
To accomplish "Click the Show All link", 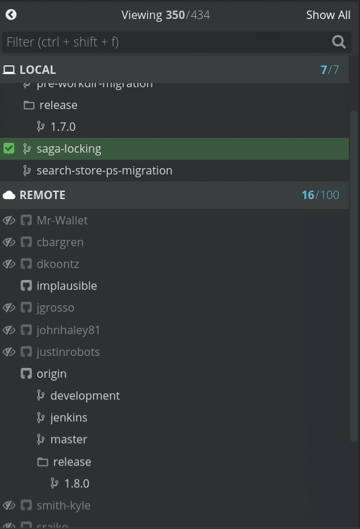I will click(x=328, y=15).
